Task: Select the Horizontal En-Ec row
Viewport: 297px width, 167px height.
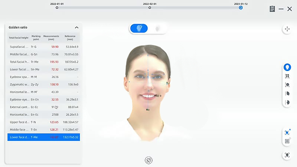Action: (x=44, y=115)
